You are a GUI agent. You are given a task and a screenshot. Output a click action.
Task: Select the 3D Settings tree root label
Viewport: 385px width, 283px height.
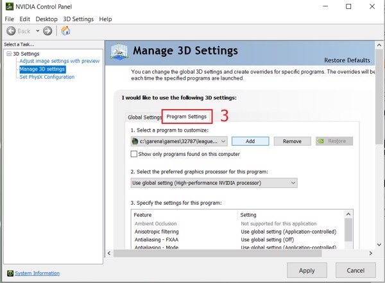coord(26,54)
